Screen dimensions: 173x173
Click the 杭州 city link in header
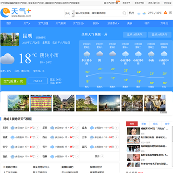[132, 13]
